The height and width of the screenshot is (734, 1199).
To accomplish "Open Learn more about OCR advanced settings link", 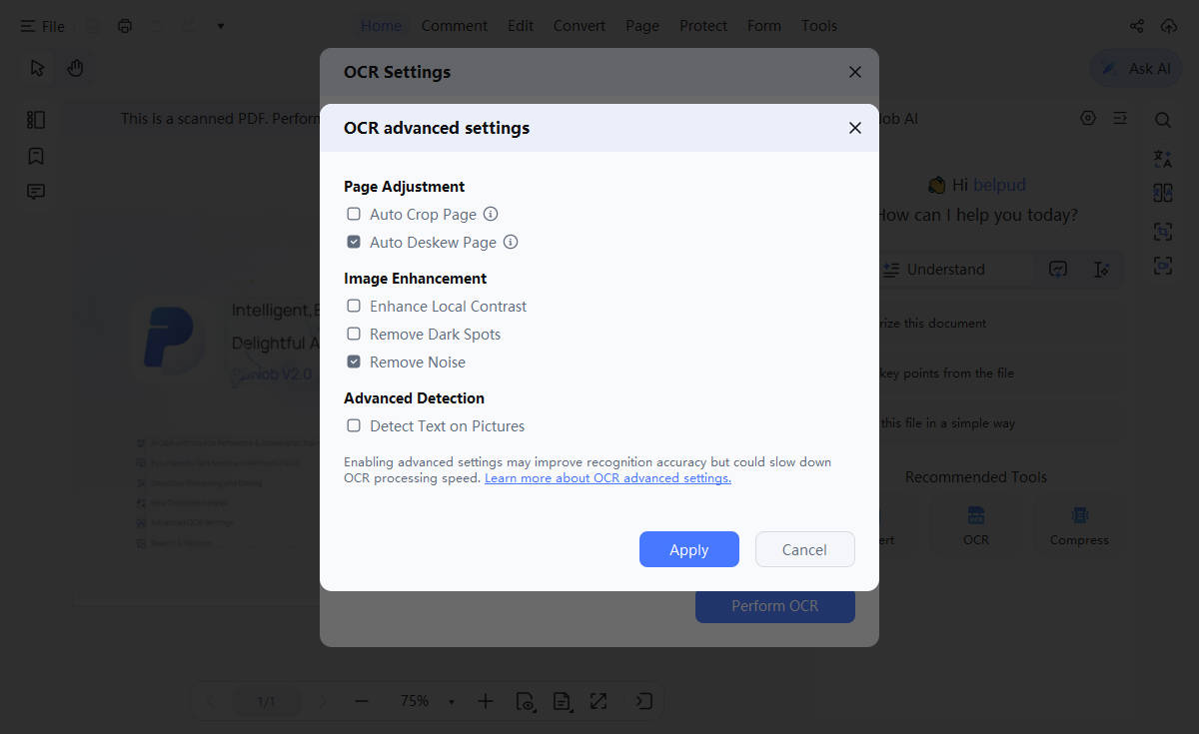I will click(x=607, y=478).
